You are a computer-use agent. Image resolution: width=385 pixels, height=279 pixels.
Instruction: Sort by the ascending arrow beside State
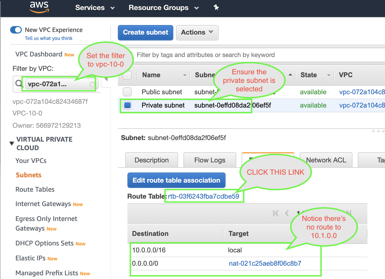[x=290, y=75]
